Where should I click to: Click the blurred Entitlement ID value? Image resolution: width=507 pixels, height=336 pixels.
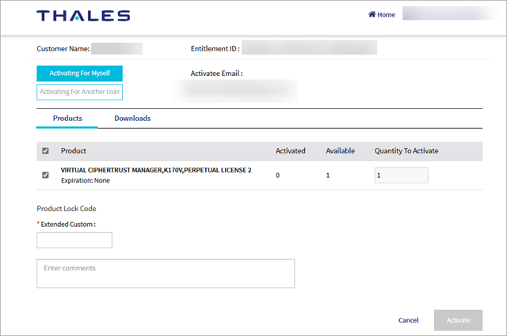tap(309, 48)
